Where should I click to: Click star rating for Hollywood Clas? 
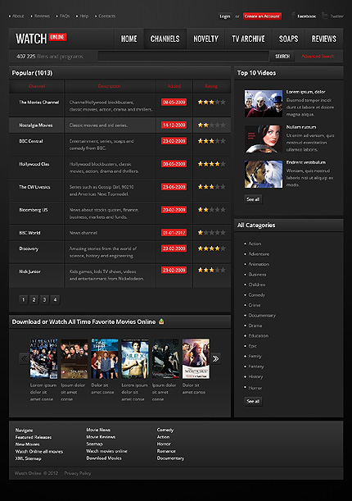[x=212, y=164]
